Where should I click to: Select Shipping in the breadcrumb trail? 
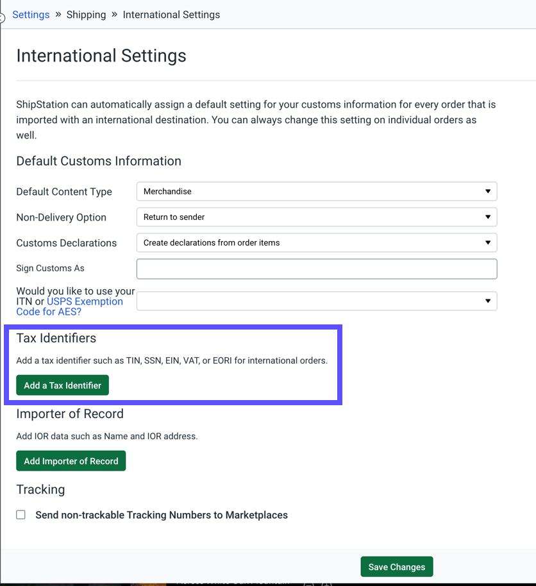click(x=86, y=14)
